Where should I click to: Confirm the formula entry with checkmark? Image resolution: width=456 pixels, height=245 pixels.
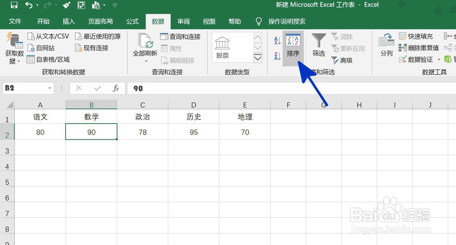tap(98, 88)
